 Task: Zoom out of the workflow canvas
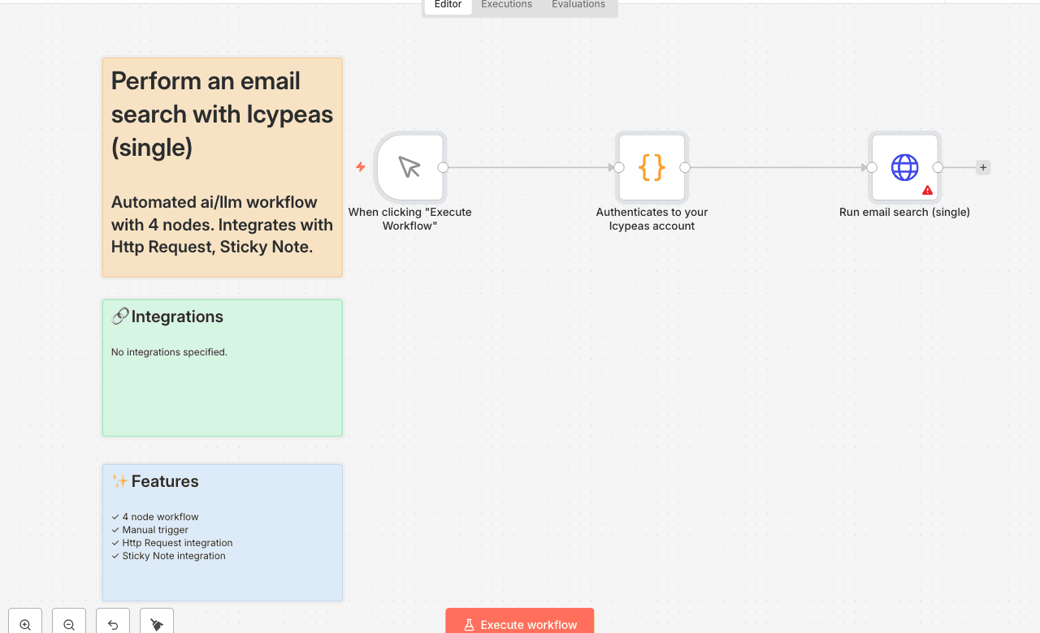click(x=68, y=623)
